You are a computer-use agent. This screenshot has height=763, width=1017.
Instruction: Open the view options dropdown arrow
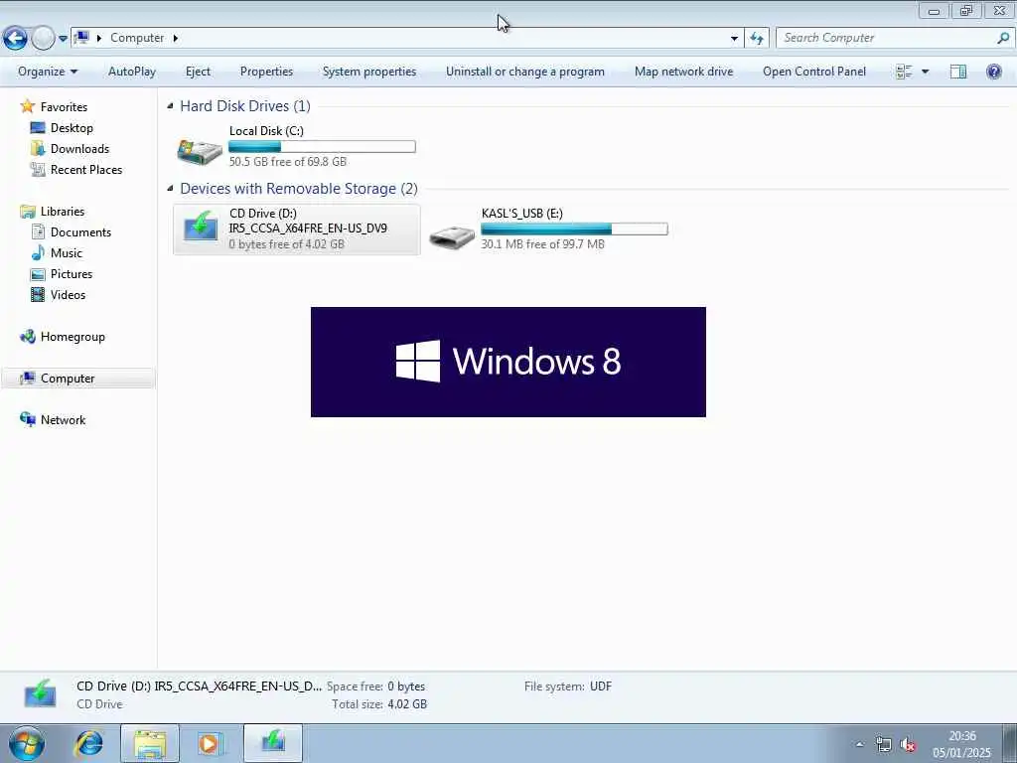point(925,72)
